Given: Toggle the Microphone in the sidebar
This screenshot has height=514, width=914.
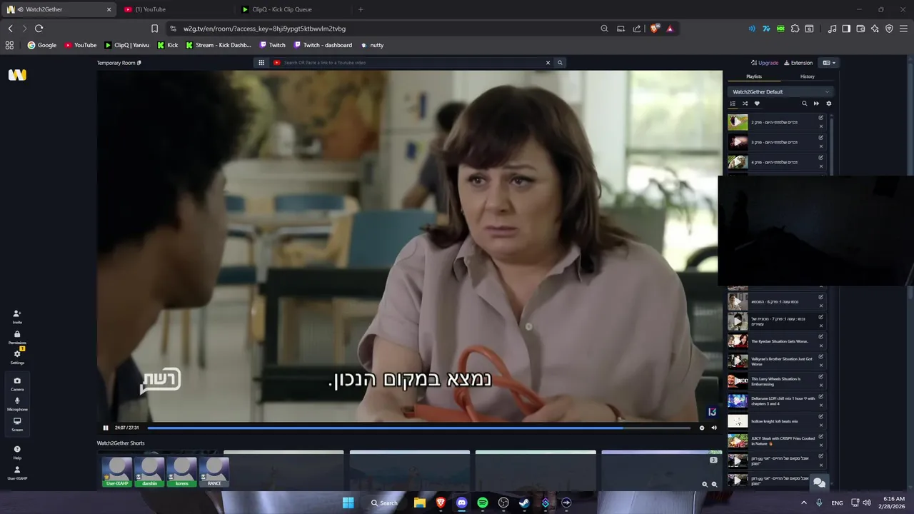Looking at the screenshot, I should tap(17, 403).
